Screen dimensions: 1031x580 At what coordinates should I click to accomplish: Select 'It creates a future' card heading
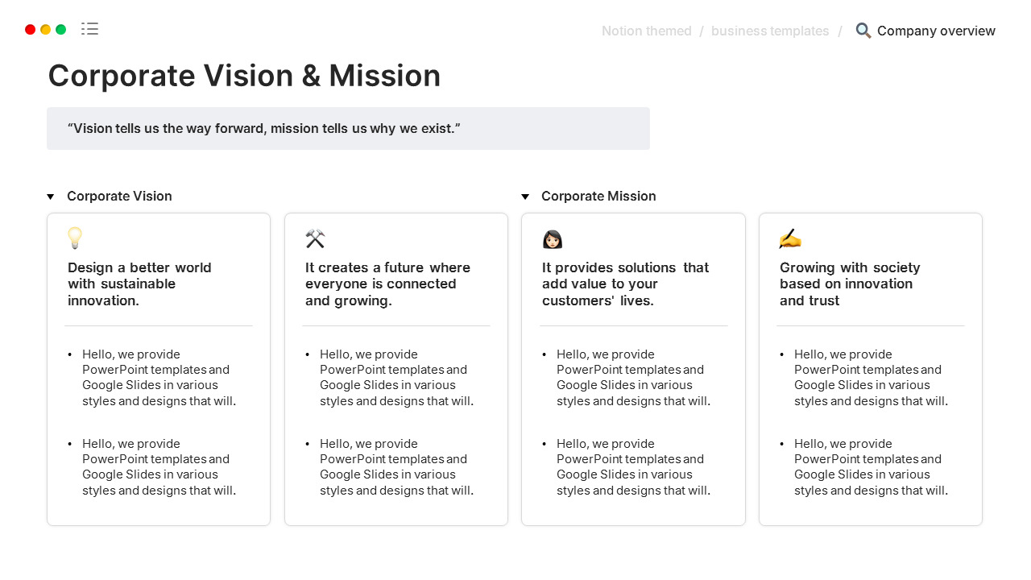[387, 284]
